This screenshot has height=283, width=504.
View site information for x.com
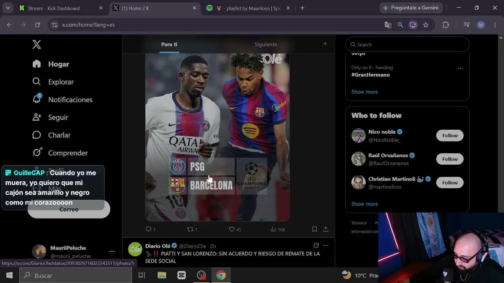(x=55, y=25)
